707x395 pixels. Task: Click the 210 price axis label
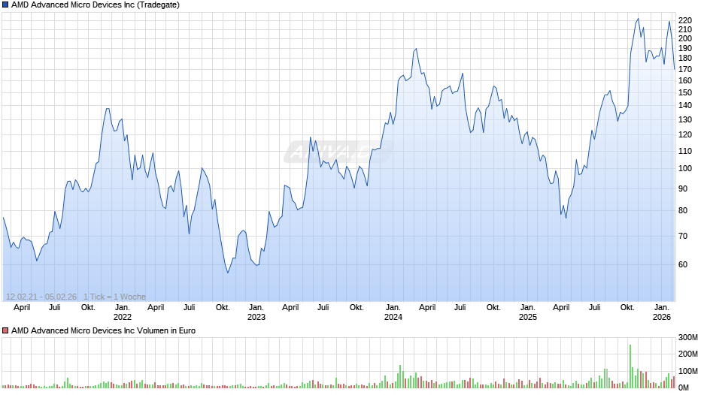[x=685, y=29]
